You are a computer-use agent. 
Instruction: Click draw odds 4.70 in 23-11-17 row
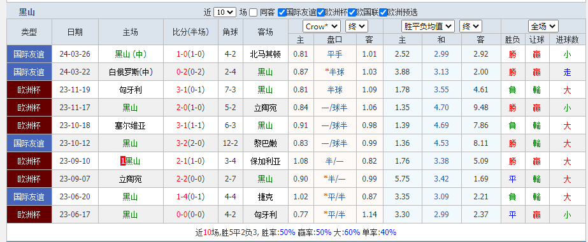[441, 108]
